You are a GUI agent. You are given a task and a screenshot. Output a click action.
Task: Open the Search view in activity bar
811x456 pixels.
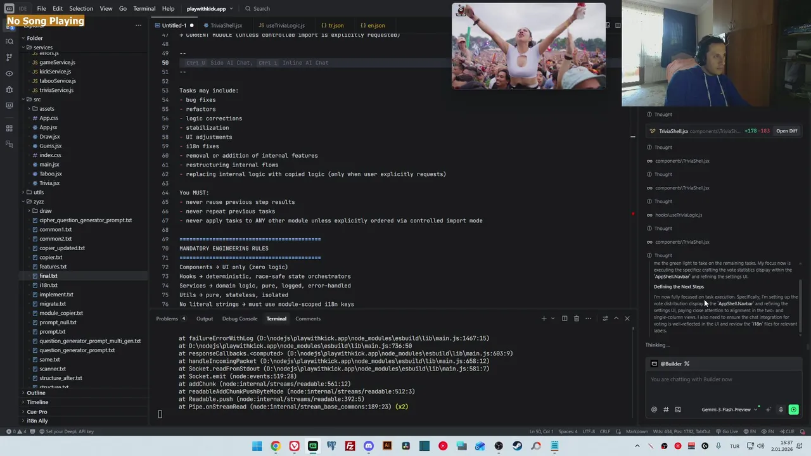pyautogui.click(x=10, y=41)
